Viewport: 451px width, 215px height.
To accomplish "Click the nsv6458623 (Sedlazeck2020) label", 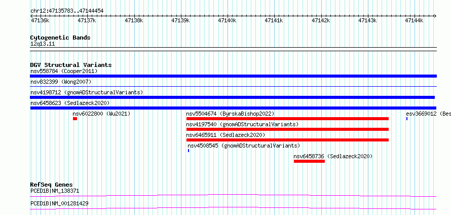I will pyautogui.click(x=70, y=103).
